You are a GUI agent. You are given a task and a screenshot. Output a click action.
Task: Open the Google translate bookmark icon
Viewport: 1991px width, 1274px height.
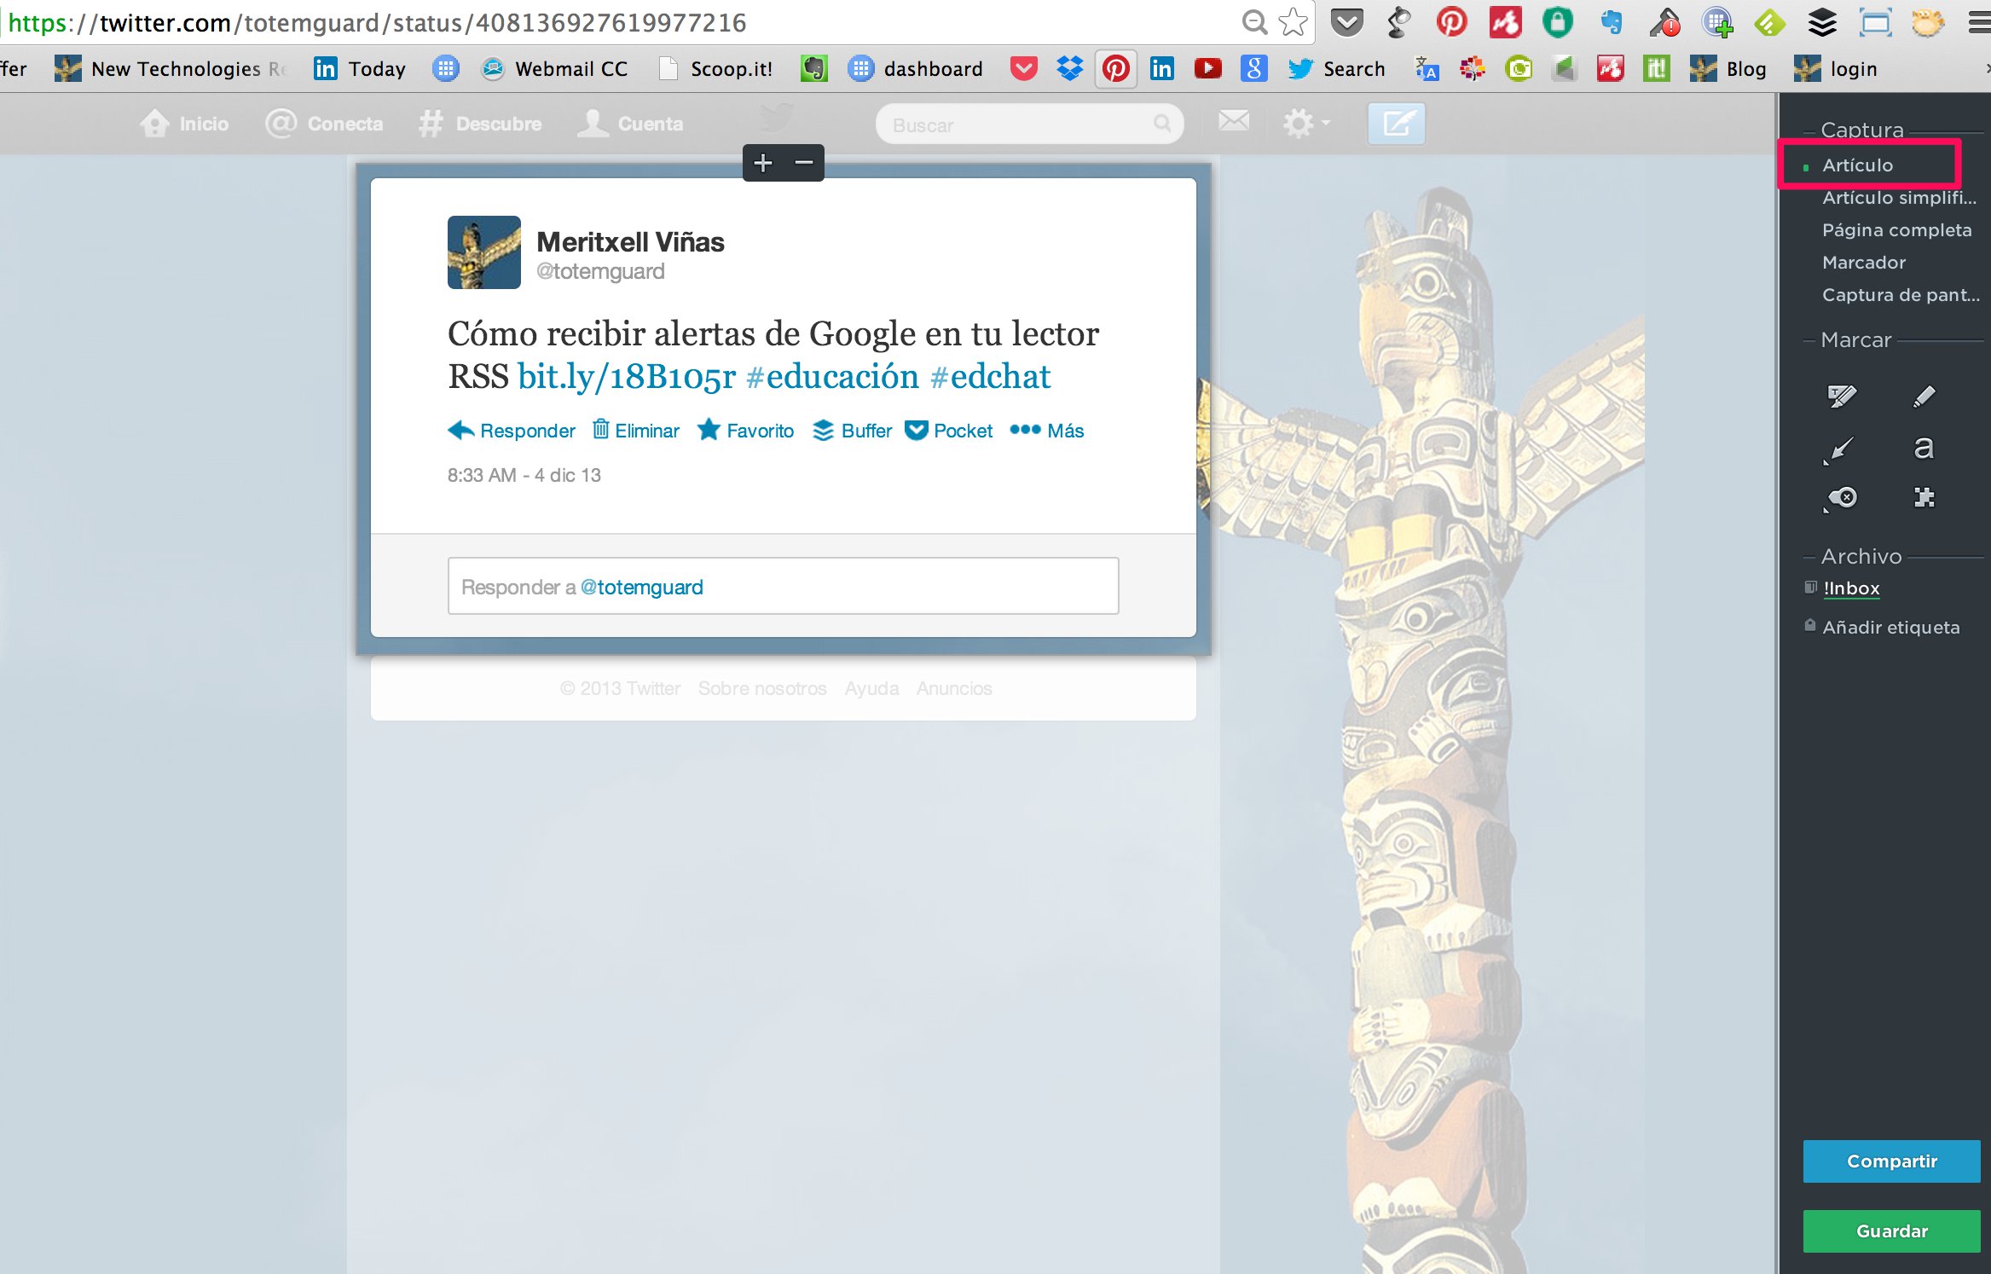pos(1427,68)
